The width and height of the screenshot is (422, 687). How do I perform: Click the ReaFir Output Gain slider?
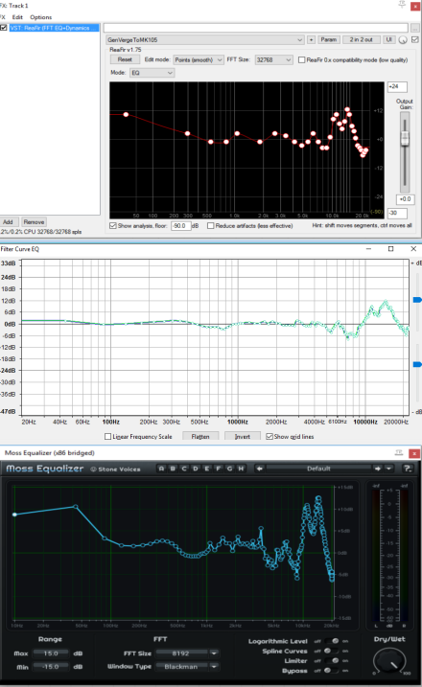click(405, 138)
